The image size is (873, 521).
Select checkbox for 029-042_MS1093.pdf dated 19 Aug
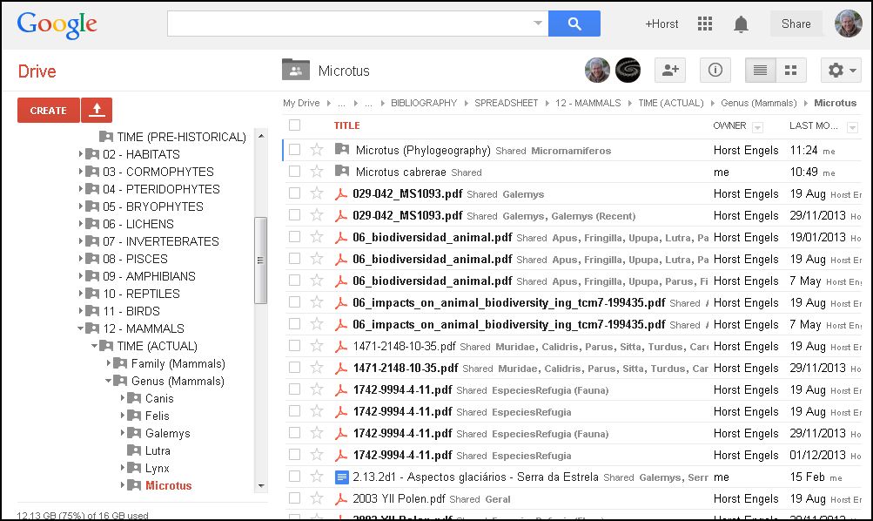click(294, 193)
